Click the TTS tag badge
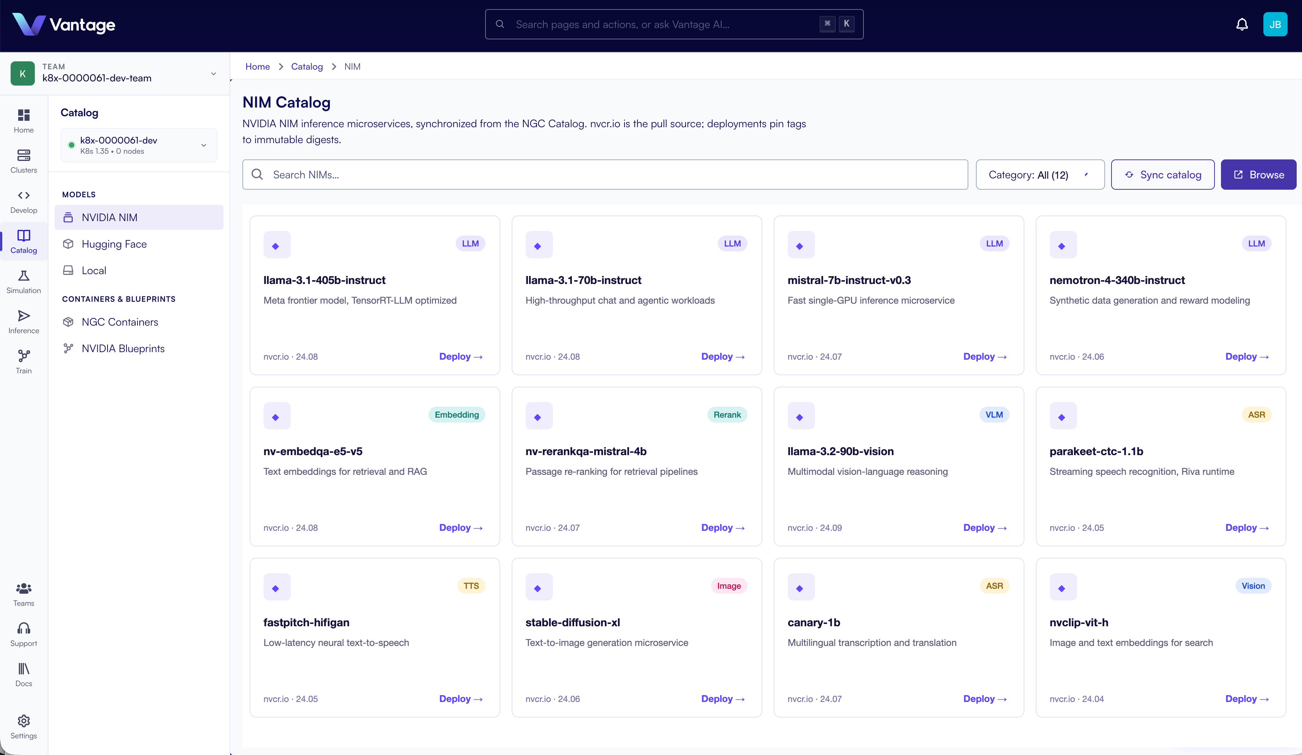Screen dimensions: 1302x755 click(471, 585)
